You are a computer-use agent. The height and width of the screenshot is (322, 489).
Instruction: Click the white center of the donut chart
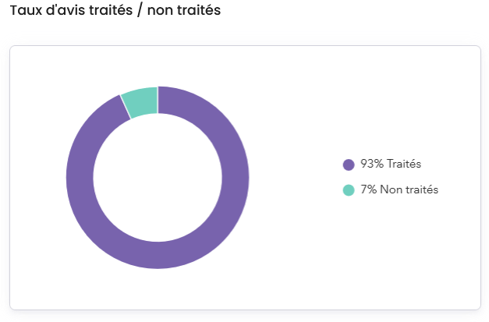(158, 178)
